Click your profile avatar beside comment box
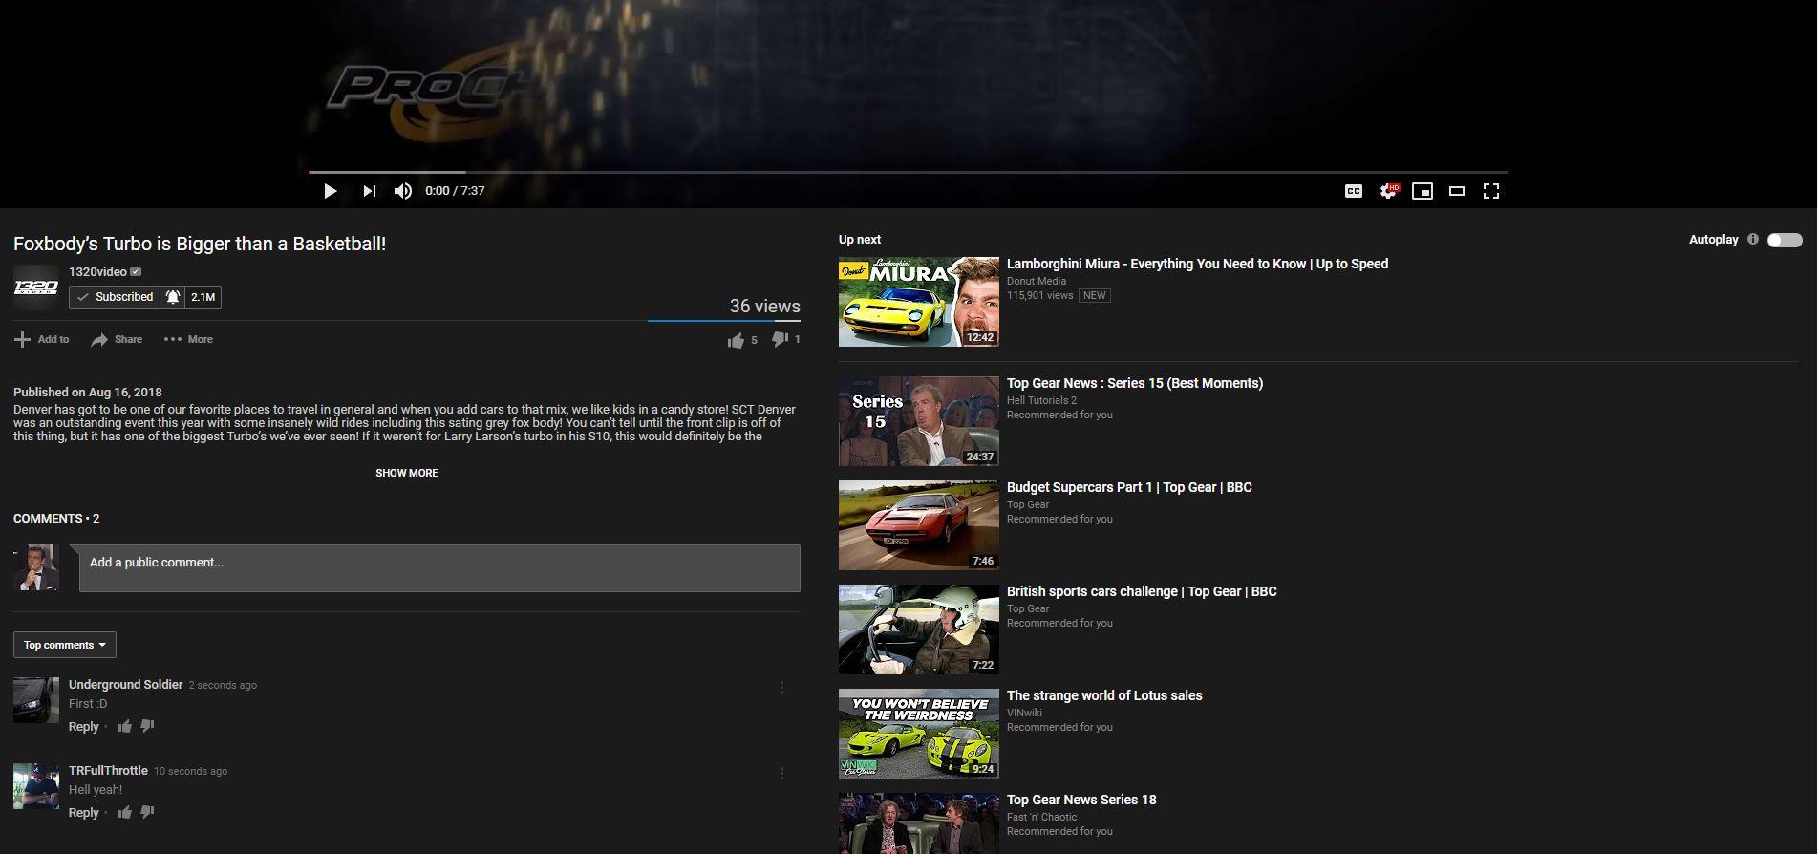The width and height of the screenshot is (1818, 854). 36,567
